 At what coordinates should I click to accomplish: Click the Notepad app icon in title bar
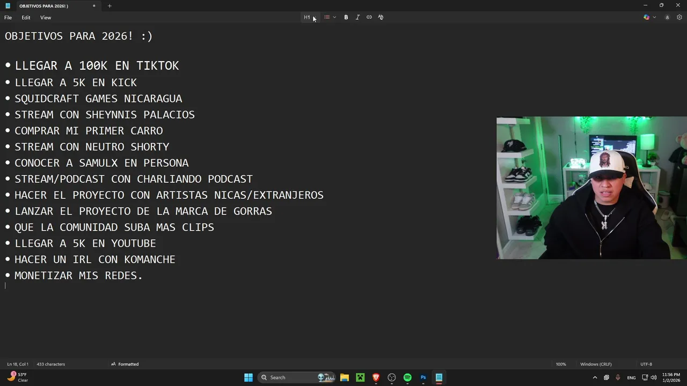point(8,6)
